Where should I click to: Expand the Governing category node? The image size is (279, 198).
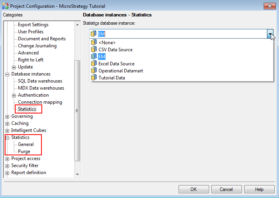7,117
